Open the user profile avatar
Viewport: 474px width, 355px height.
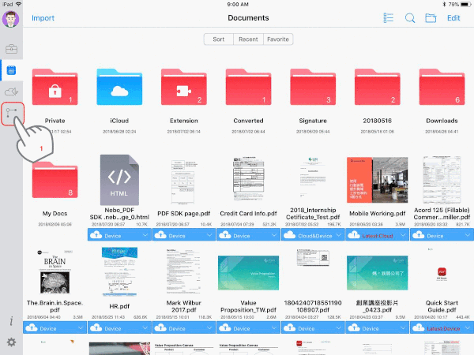pyautogui.click(x=10, y=19)
